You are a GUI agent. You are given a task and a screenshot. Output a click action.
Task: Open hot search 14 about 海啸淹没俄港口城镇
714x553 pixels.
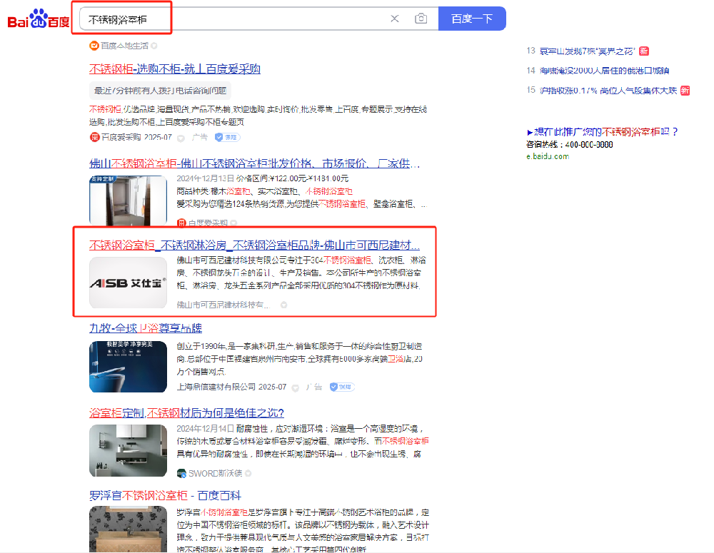[604, 71]
